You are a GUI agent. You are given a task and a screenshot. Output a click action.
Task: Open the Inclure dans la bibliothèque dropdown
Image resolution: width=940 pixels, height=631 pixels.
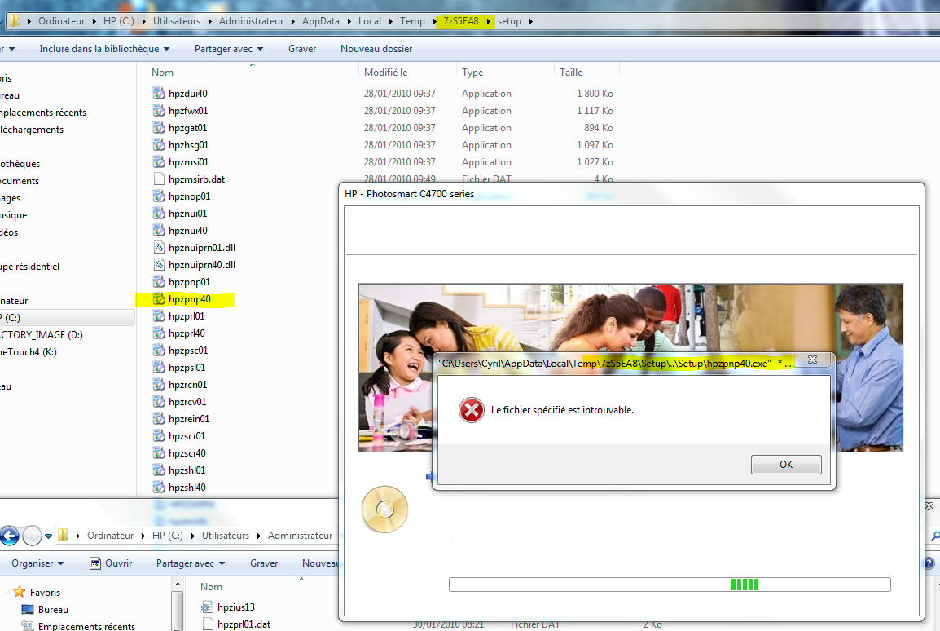tap(104, 49)
